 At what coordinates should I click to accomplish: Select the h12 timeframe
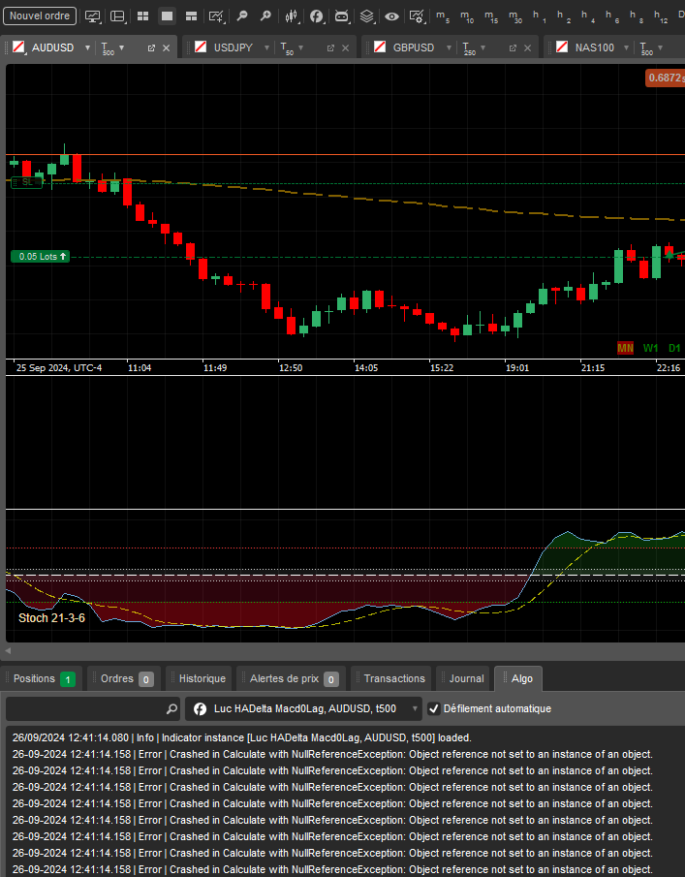[x=661, y=16]
